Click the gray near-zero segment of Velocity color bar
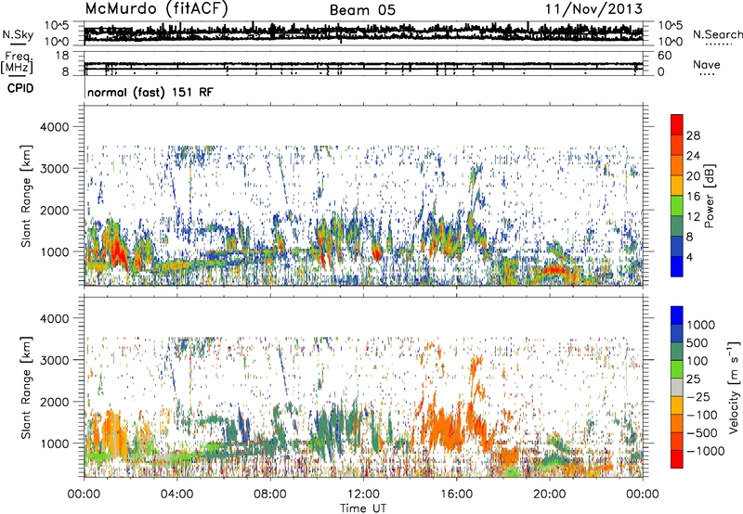 [677, 387]
